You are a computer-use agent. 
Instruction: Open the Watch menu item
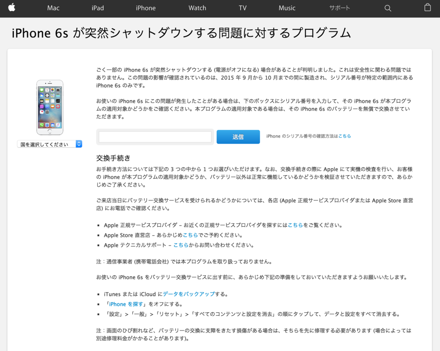click(197, 8)
